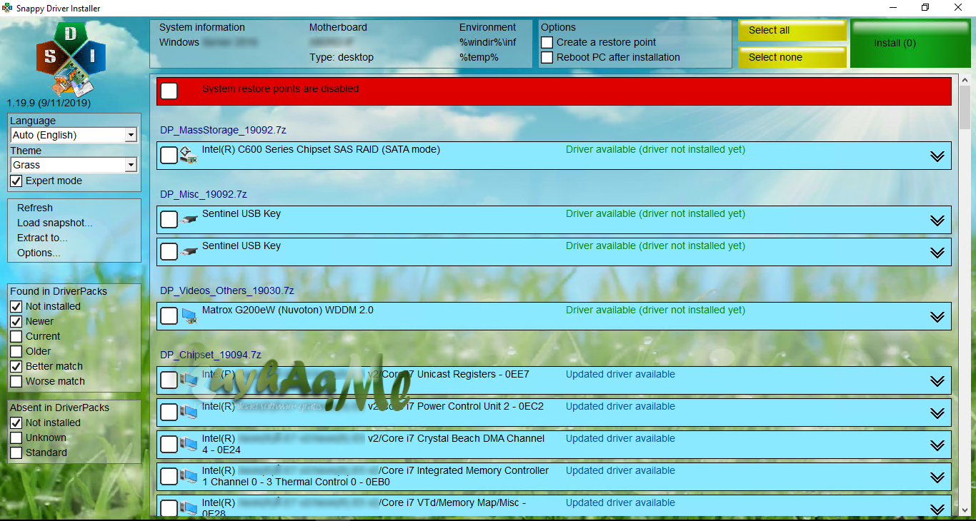Screen dimensions: 976x521
Task: Select the Crystal Beach DMA Channel driver checkbox
Action: (169, 444)
